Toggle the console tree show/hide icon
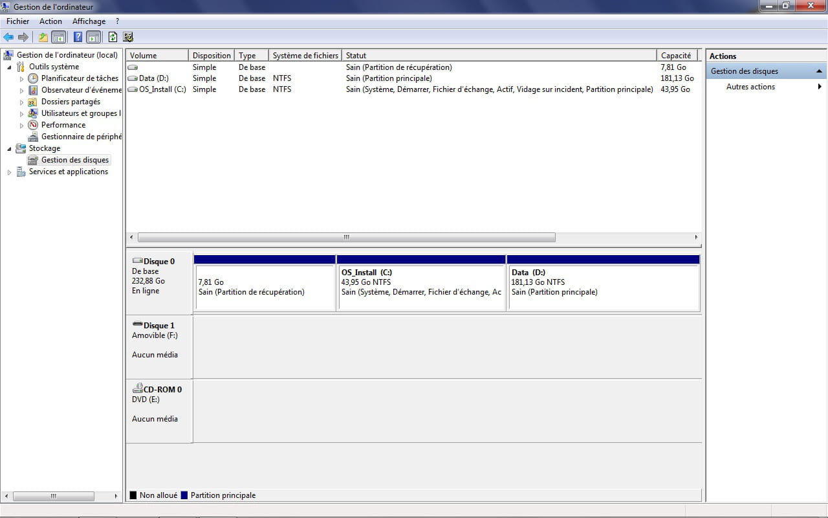 (59, 37)
